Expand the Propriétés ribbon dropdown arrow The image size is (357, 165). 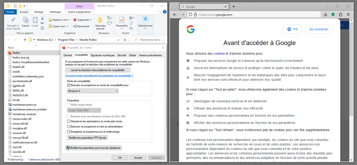point(122,29)
